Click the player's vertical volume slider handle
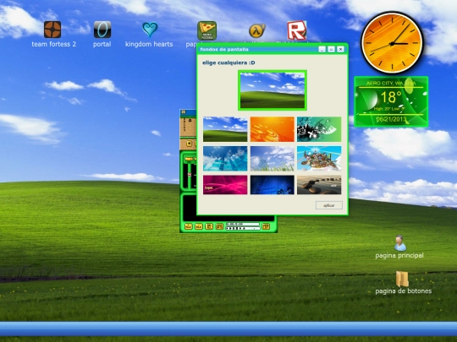This screenshot has height=342, width=457. pos(190,175)
